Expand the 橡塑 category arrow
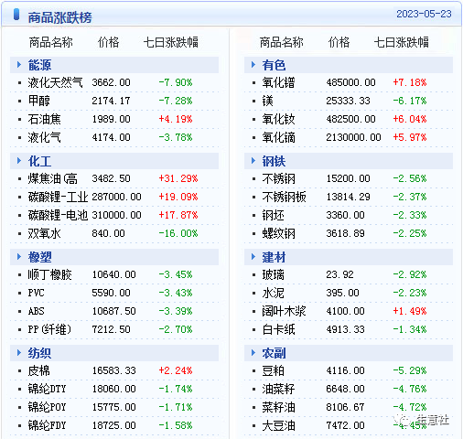 click(x=19, y=257)
